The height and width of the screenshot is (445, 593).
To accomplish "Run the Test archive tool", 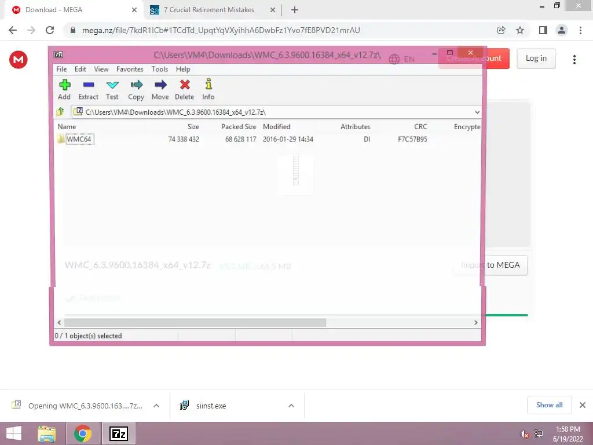I will [112, 85].
